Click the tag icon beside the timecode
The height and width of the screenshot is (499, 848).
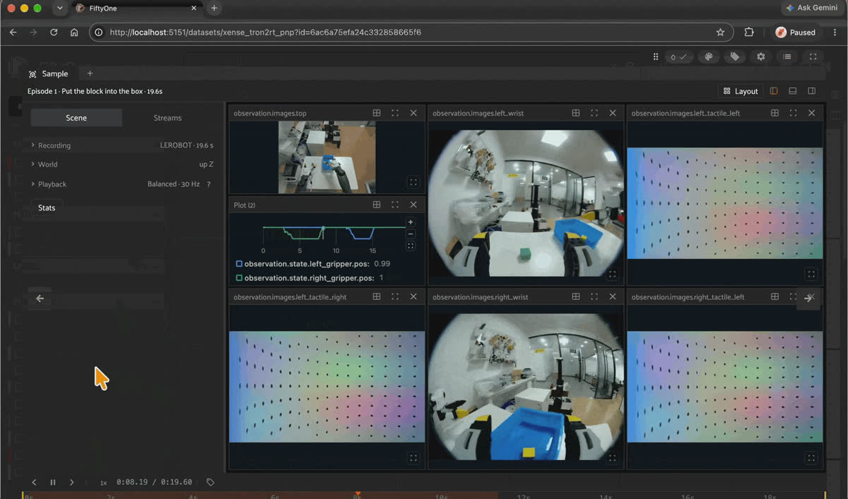point(210,482)
